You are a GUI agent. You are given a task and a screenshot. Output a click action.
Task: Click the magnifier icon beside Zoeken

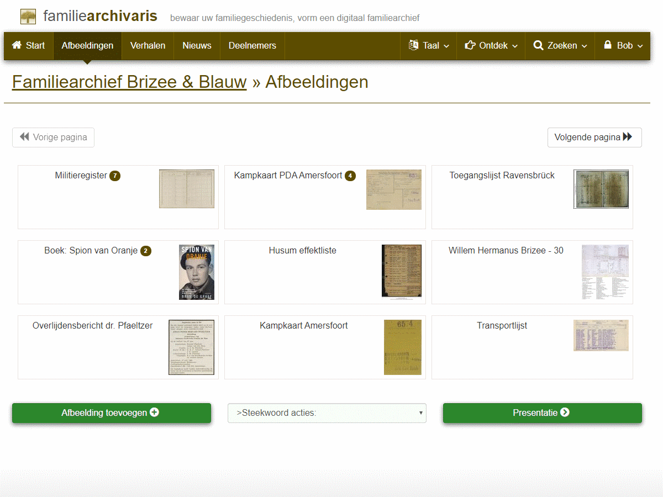(x=539, y=45)
